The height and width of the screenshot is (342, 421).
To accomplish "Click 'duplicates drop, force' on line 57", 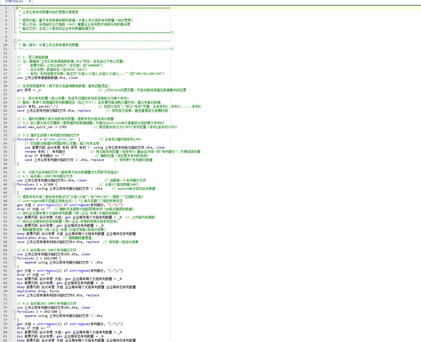I will [38, 238].
